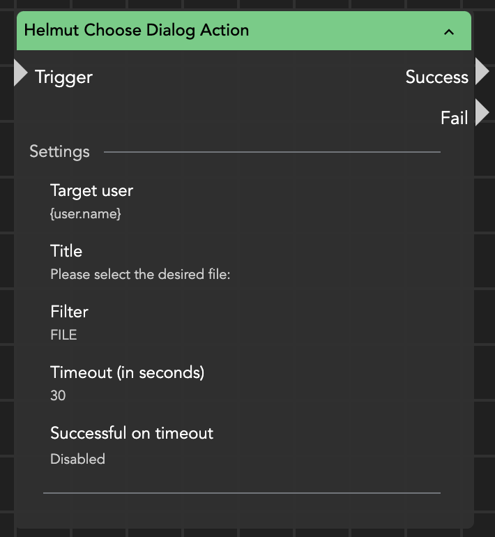Select the Timeout (in seconds) setting

tap(127, 372)
